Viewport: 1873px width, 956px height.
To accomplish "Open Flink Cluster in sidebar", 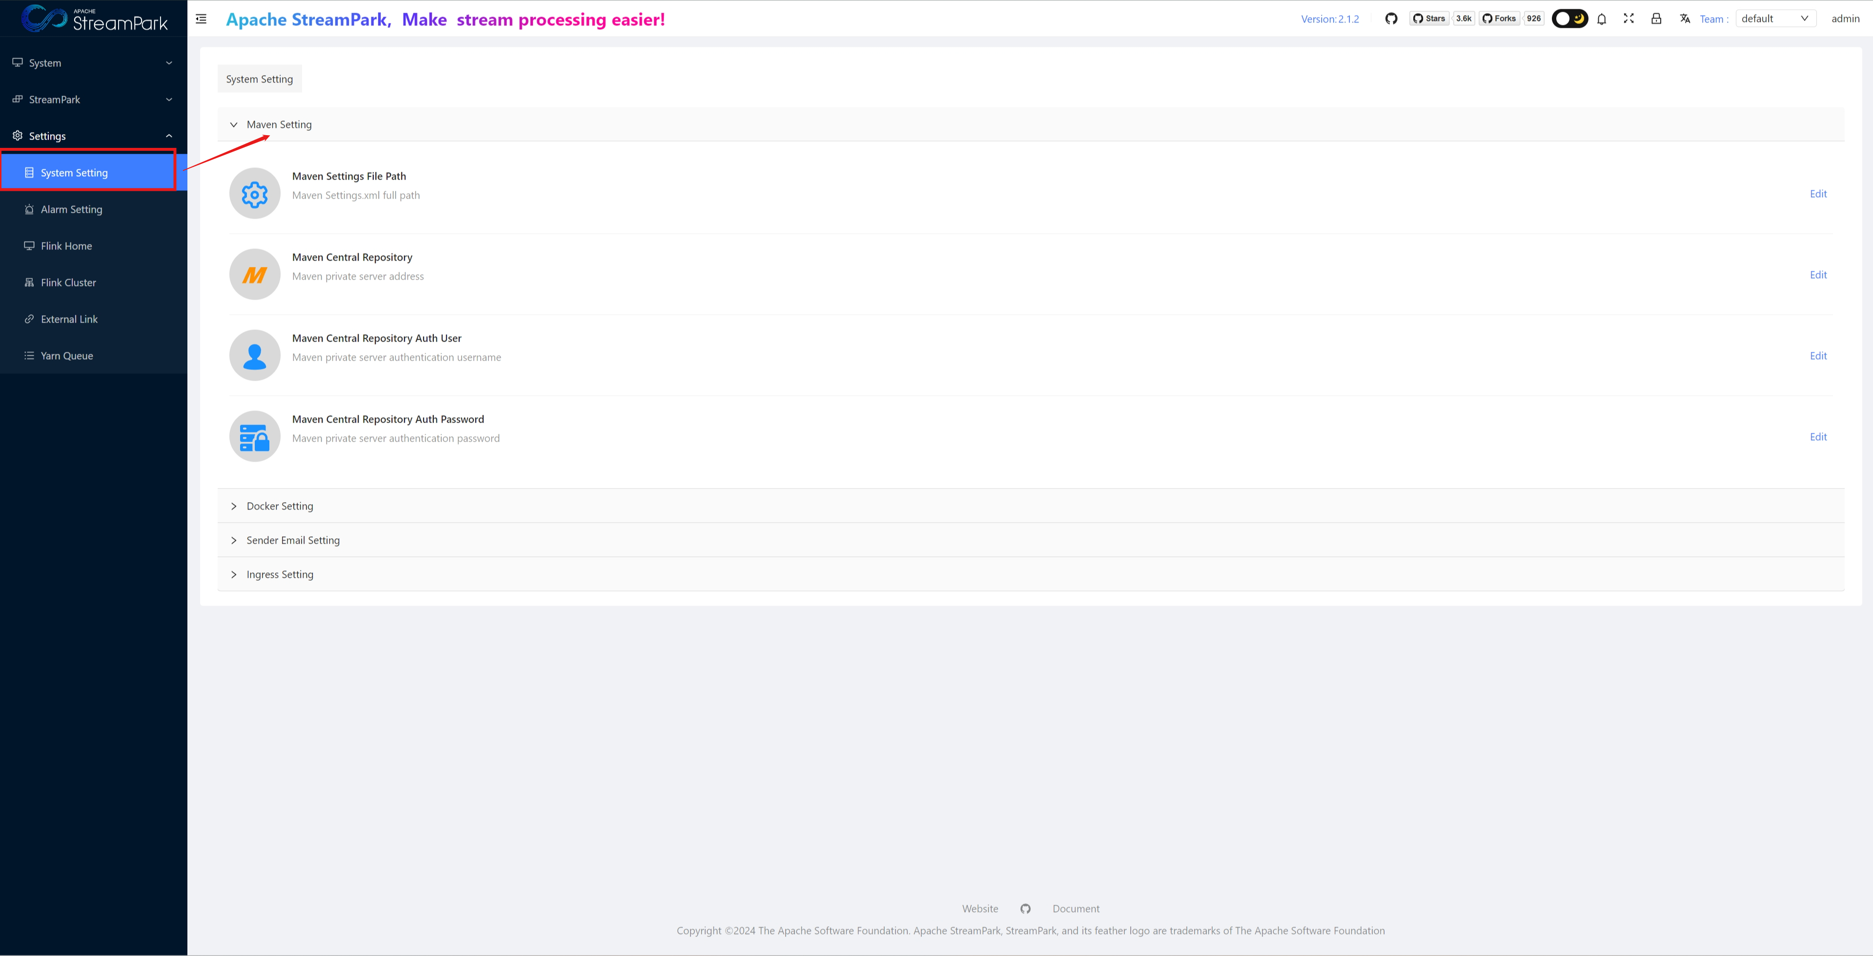I will [x=68, y=283].
